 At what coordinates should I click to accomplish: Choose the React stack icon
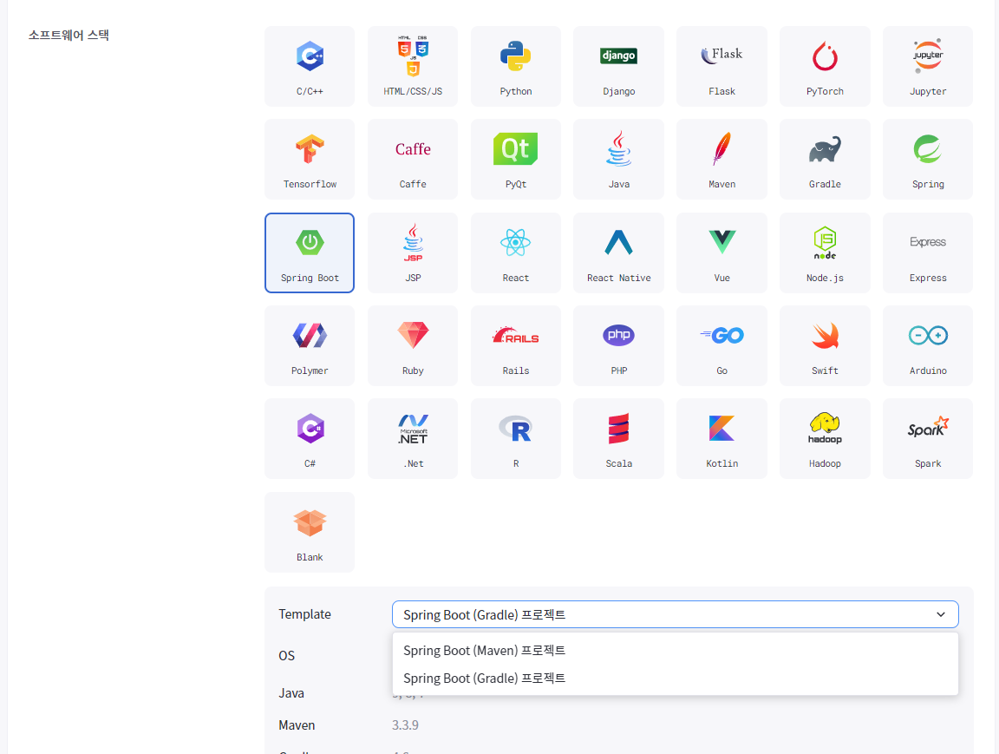(516, 253)
